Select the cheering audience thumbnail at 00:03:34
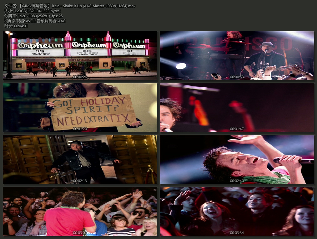 pos(237,211)
